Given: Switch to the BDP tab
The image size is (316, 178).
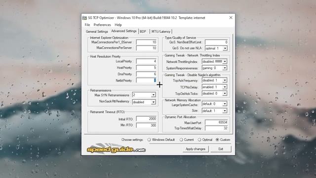Looking at the screenshot, I should (x=143, y=32).
